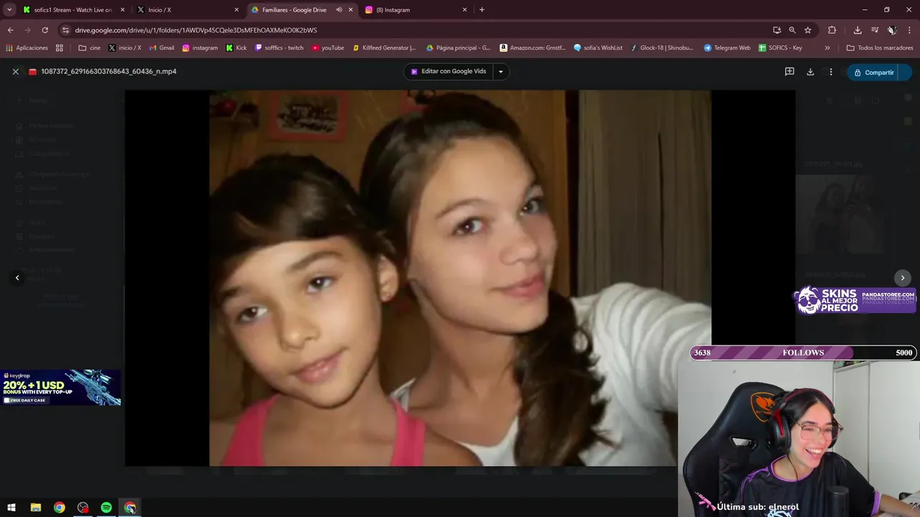Image resolution: width=920 pixels, height=517 pixels.
Task: Open File Explorer from taskbar
Action: 35,508
